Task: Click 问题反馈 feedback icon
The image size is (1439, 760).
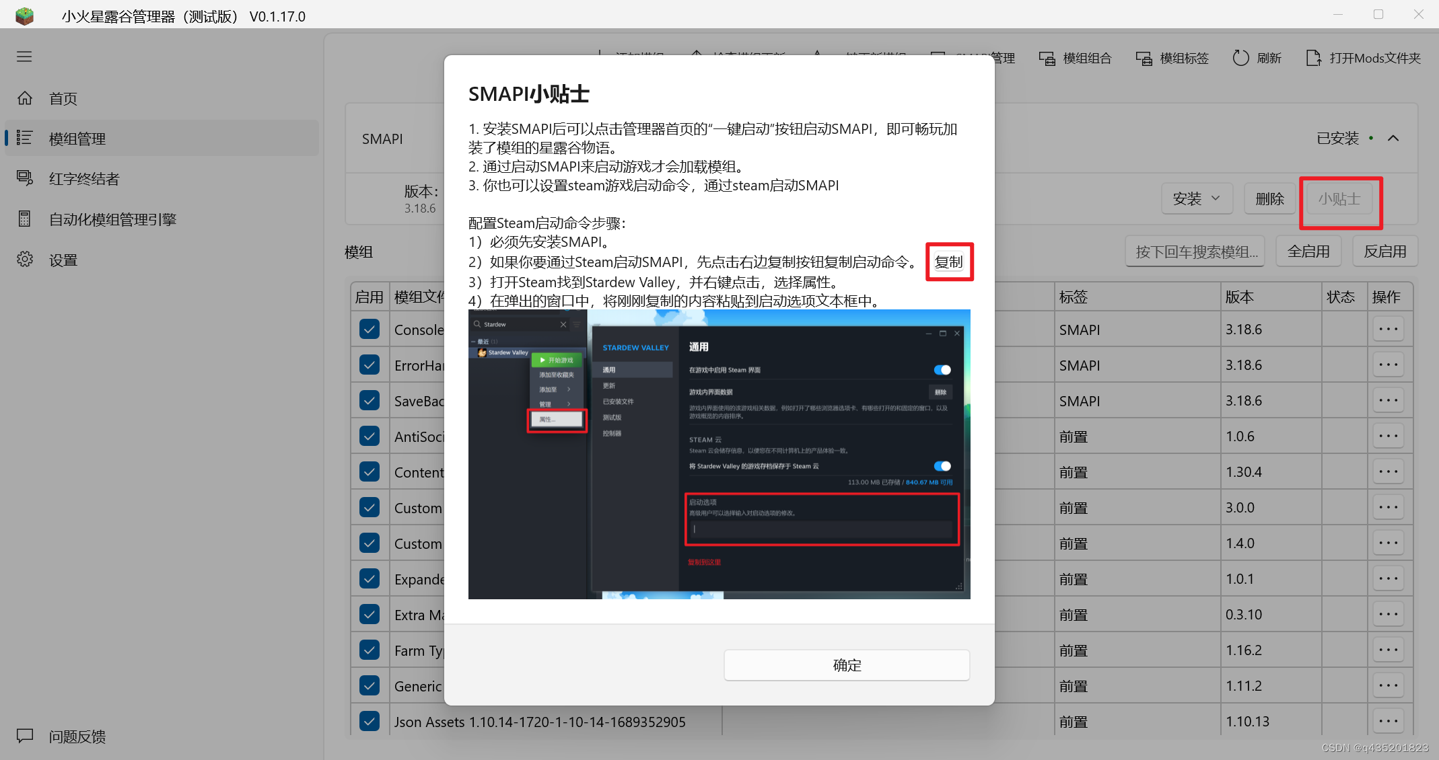Action: (x=26, y=736)
